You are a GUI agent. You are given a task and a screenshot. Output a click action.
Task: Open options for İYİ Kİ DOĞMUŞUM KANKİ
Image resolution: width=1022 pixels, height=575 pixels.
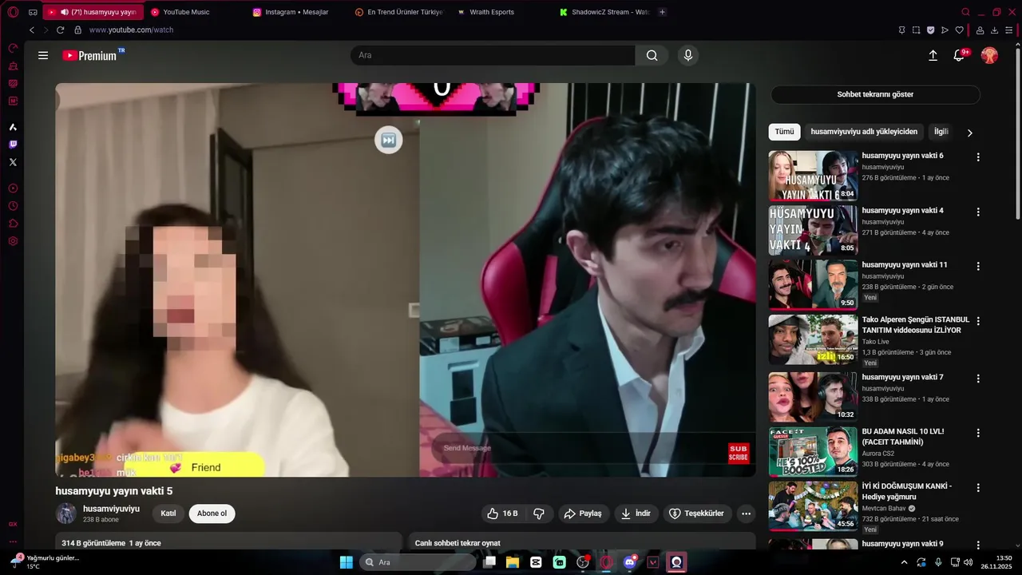(978, 488)
